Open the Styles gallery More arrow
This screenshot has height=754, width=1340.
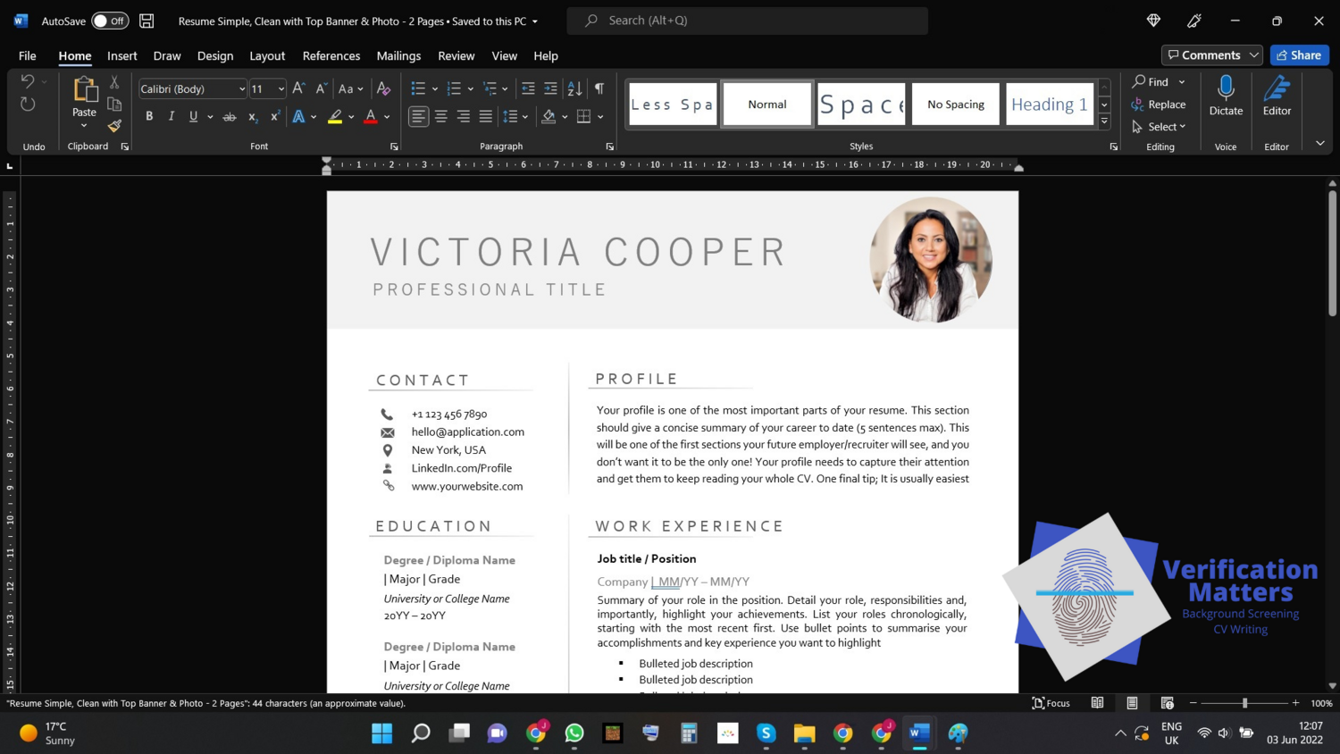pyautogui.click(x=1104, y=120)
